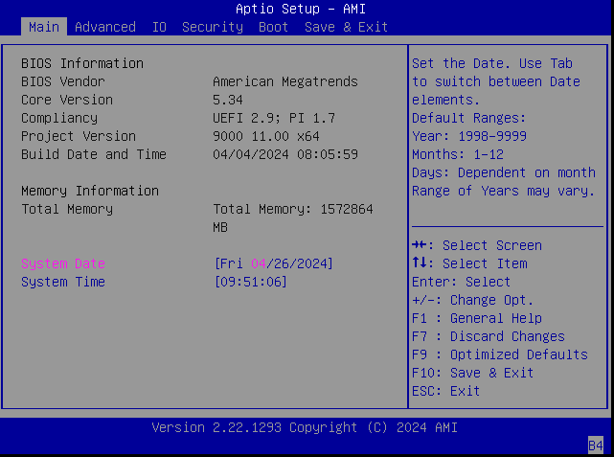Click the F1 : General Help line

coord(477,318)
